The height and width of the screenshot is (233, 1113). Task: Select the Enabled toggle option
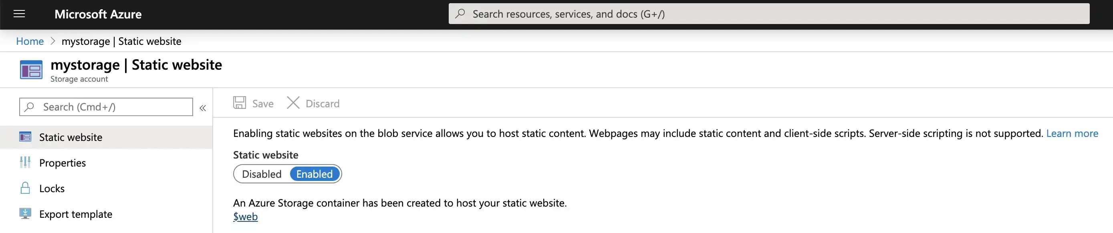314,174
